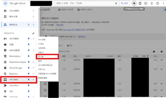Viewport: 166px width, 98px height.
Task: Unpin VPC 网络 with its pin icon
Action: (x=29, y=80)
